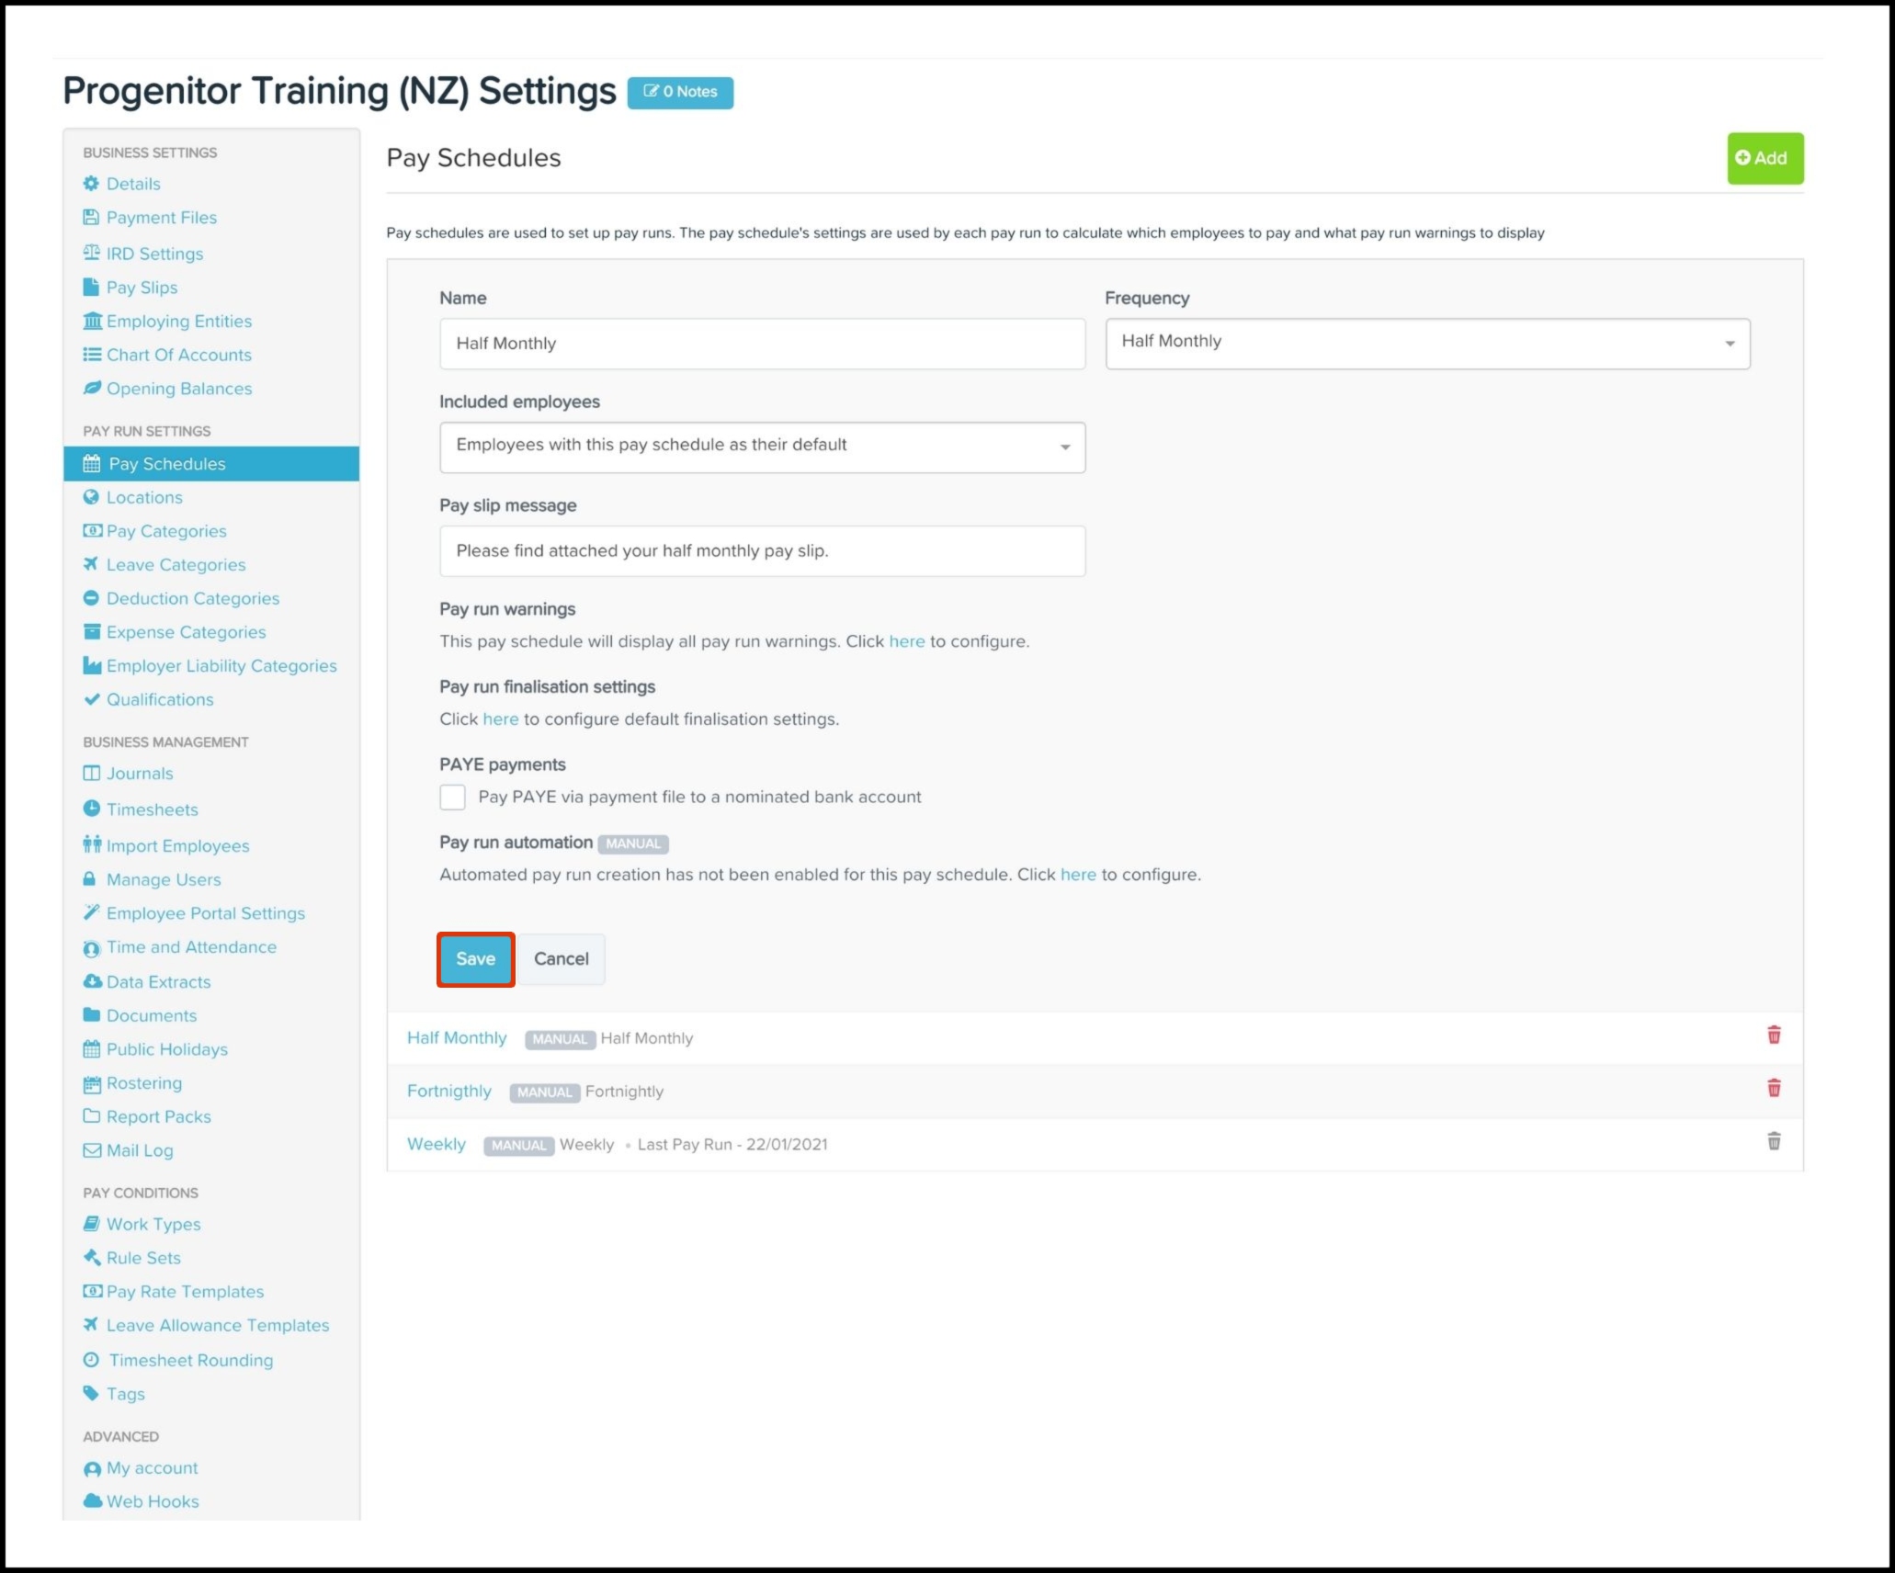Screen dimensions: 1895x1573
Task: Open Rule Sets from Pay Conditions
Action: click(143, 1258)
